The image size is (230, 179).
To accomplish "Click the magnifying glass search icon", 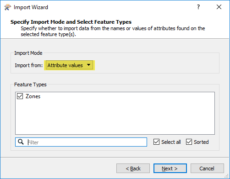I will [21, 142].
